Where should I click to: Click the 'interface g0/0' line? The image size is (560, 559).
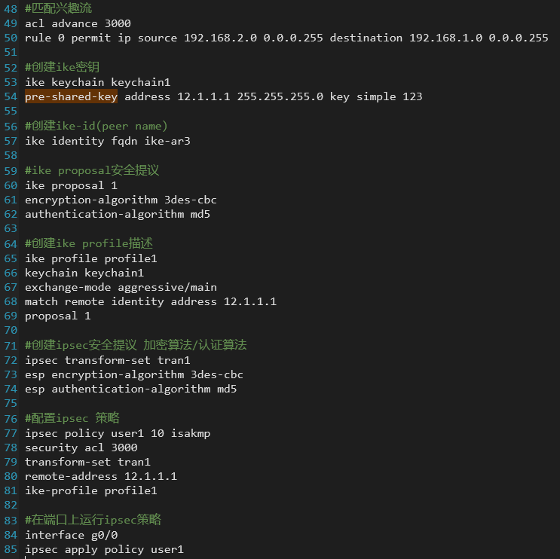click(71, 535)
